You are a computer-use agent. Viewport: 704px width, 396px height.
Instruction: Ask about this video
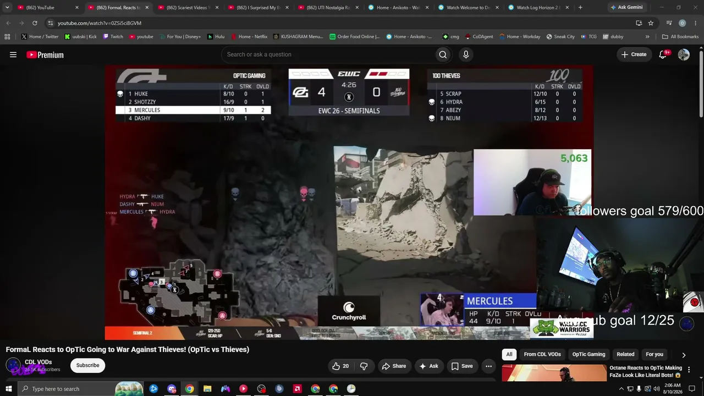point(428,366)
